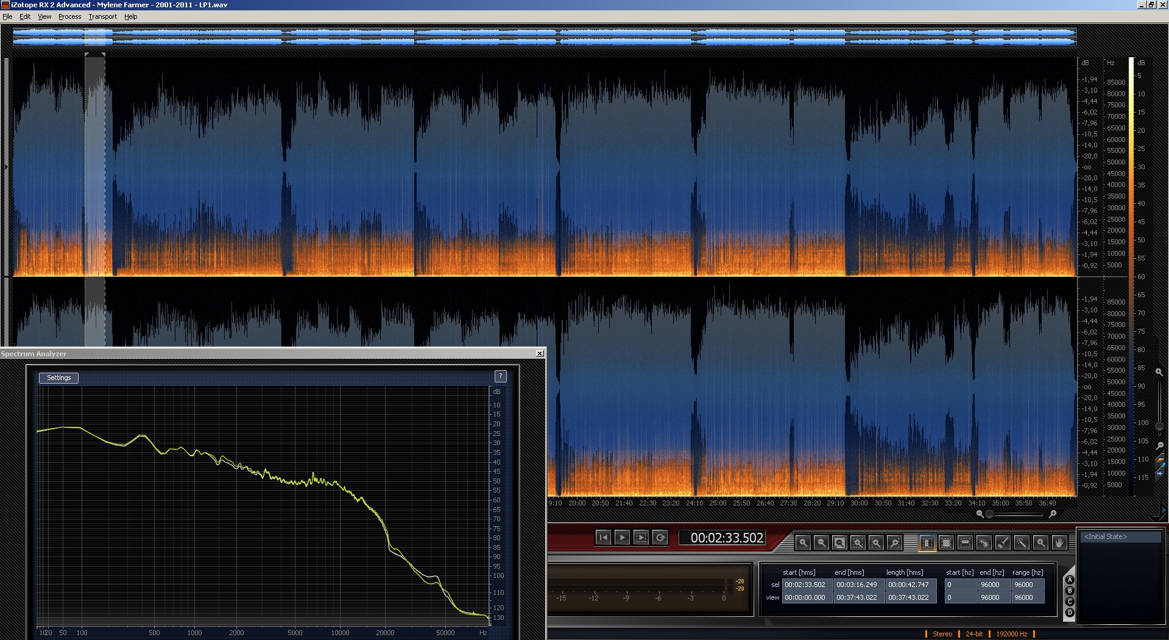Click the Stereo status bar label
The width and height of the screenshot is (1169, 640).
click(942, 634)
